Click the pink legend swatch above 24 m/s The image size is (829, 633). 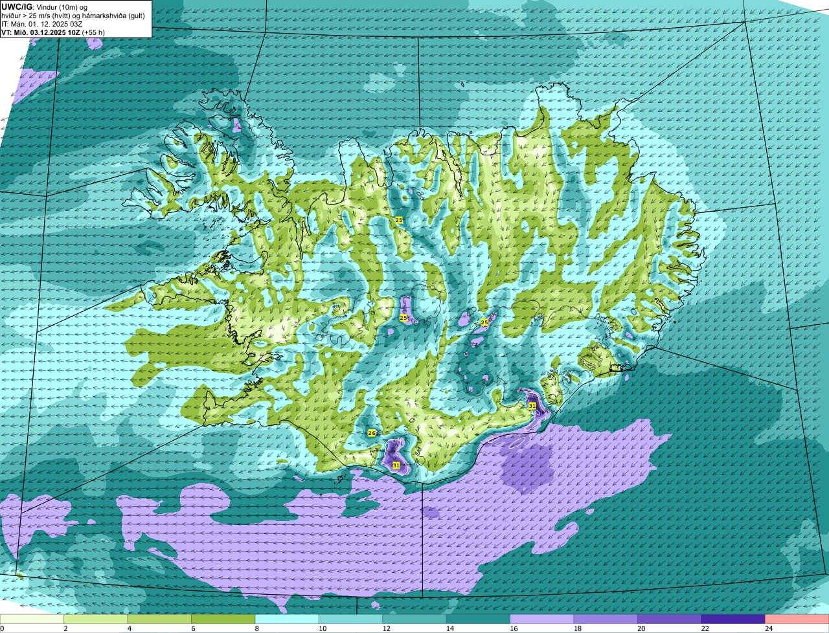point(797,619)
